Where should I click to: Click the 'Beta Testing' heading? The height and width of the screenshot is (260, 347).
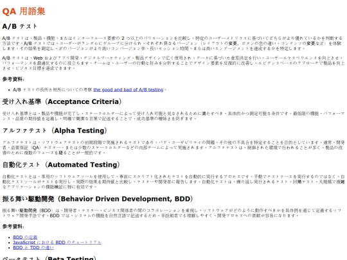tap(49, 258)
